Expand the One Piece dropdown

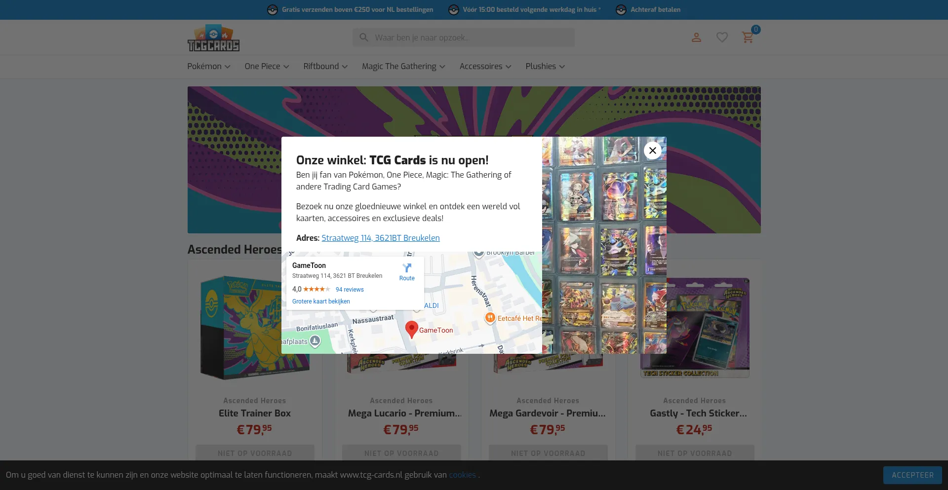click(x=267, y=67)
